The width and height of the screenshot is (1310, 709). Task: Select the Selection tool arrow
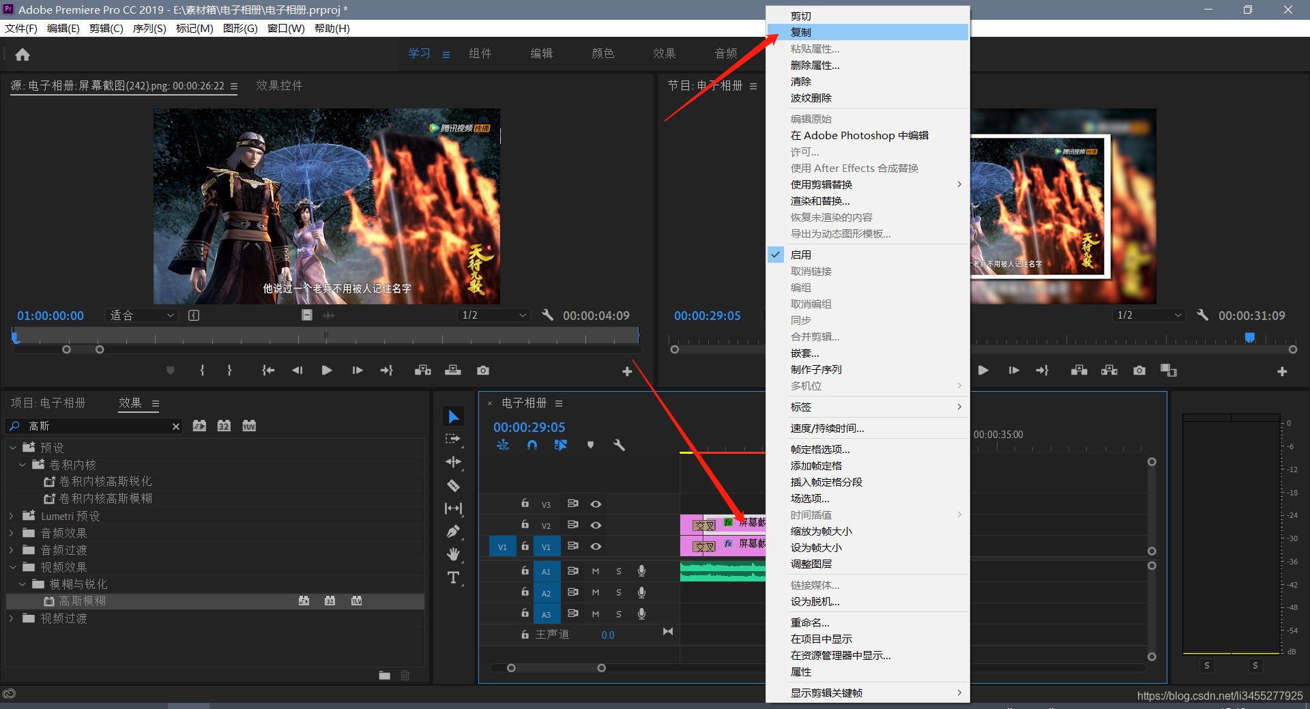point(454,416)
